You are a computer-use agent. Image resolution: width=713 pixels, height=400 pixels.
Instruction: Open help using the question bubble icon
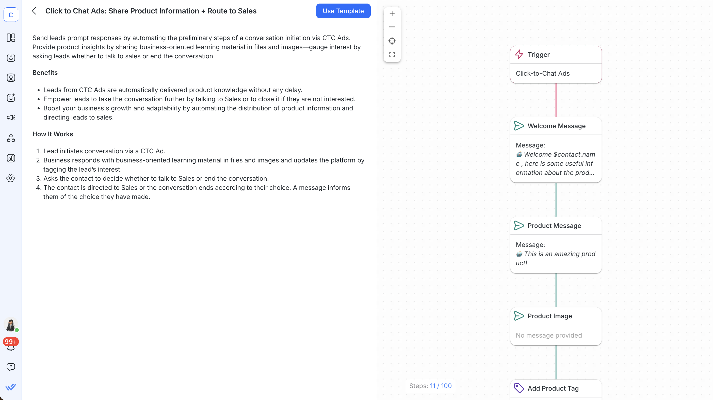[11, 367]
